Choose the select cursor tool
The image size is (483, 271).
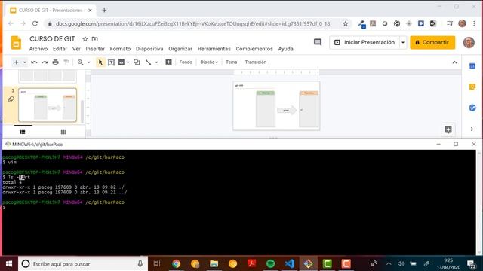click(100, 62)
